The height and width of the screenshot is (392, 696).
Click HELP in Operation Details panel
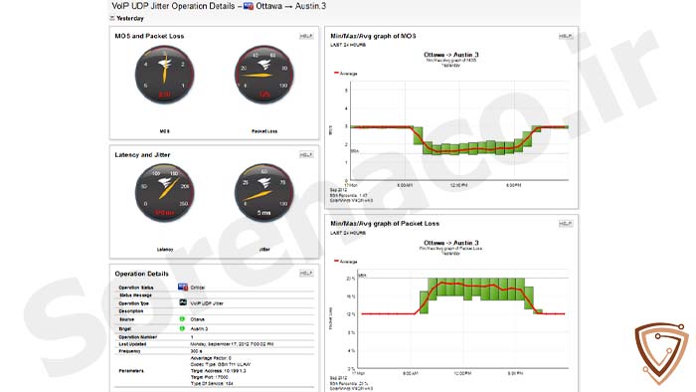306,273
